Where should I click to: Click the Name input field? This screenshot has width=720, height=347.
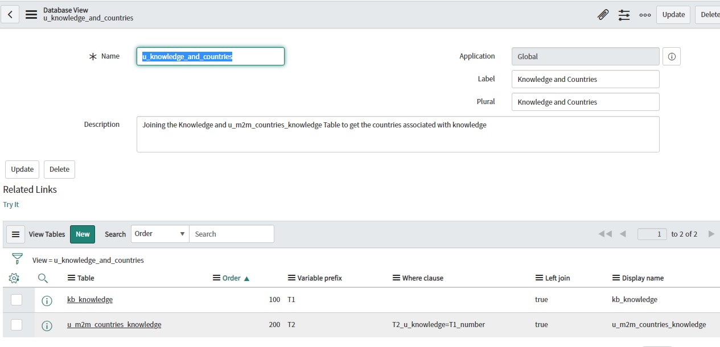tap(211, 56)
